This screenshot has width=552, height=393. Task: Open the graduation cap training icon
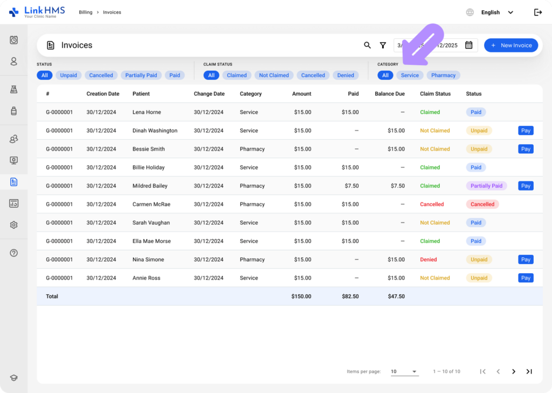click(13, 378)
